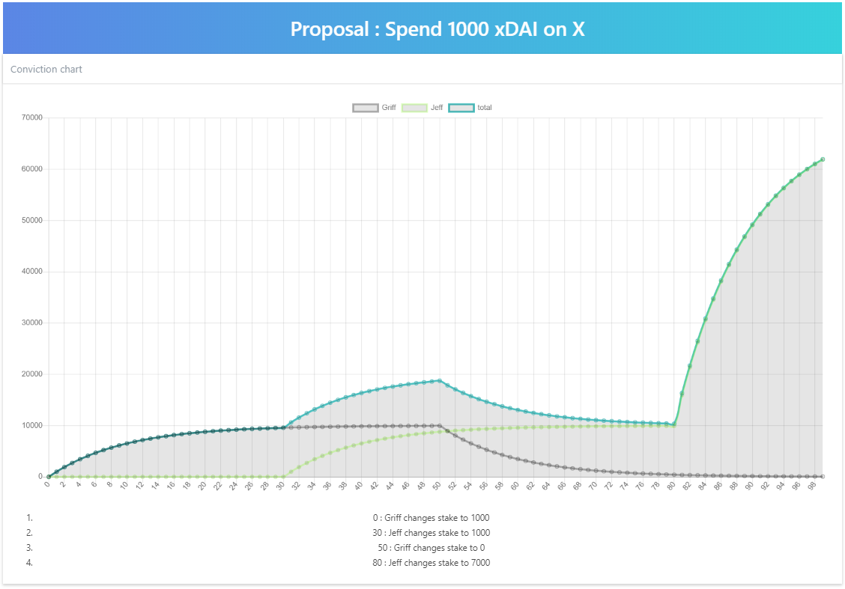The width and height of the screenshot is (845, 589).
Task: Toggle total series via teal legend box
Action: (x=461, y=108)
